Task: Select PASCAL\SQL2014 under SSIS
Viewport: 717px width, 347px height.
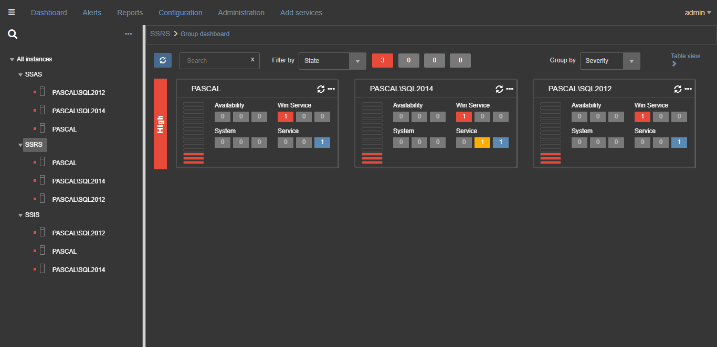Action: click(x=79, y=270)
